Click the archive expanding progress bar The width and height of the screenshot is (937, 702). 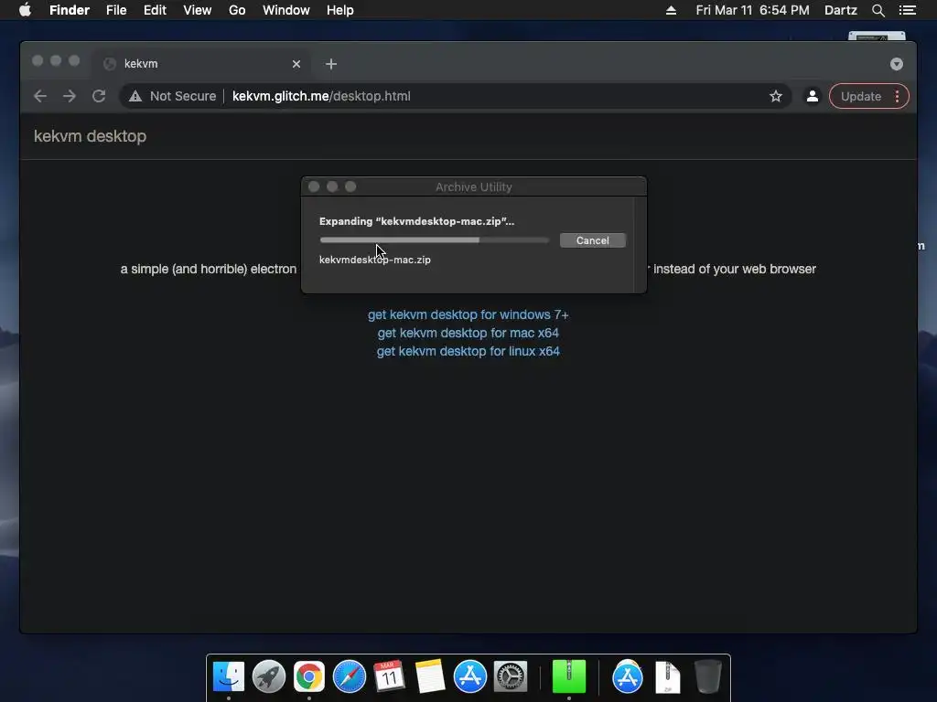click(x=434, y=240)
